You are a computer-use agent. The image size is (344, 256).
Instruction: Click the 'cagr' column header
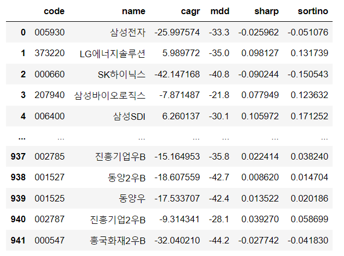pos(191,11)
